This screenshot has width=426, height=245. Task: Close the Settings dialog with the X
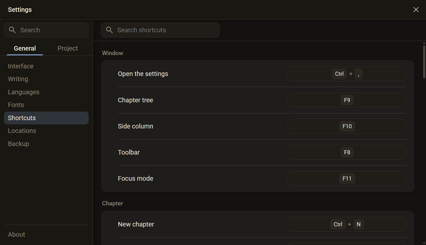[x=416, y=10]
